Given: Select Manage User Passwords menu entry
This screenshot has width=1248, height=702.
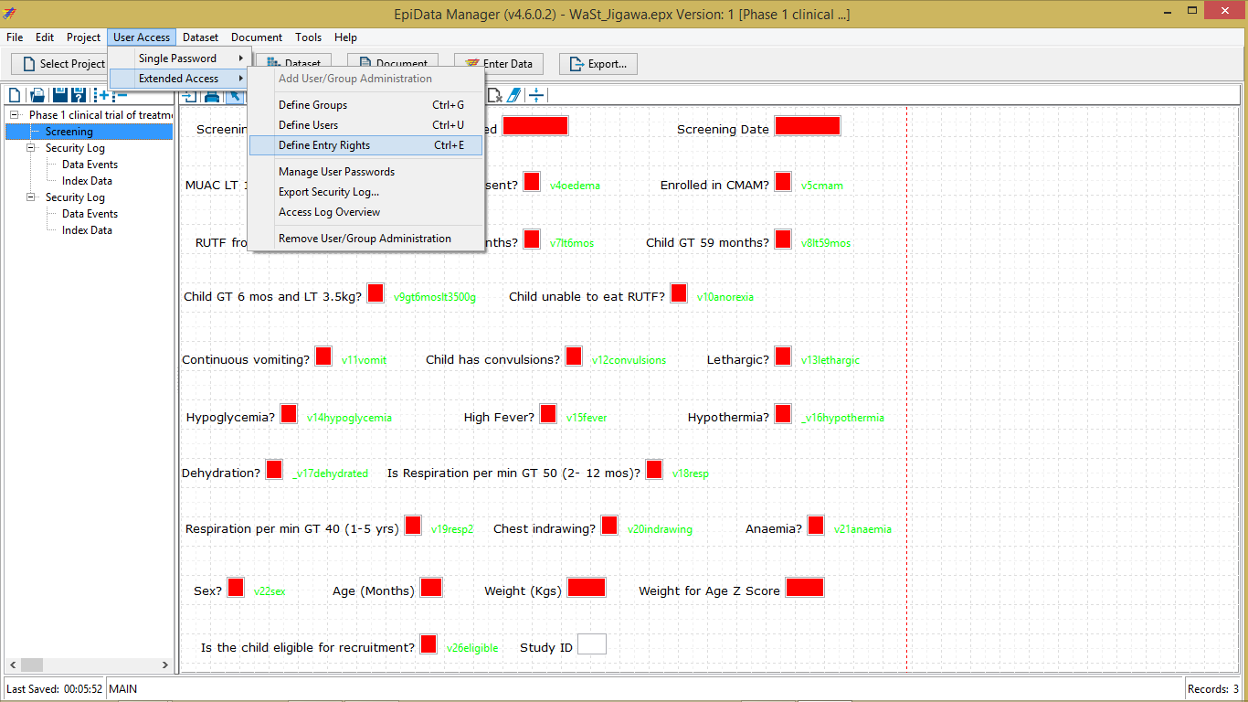Looking at the screenshot, I should (336, 172).
